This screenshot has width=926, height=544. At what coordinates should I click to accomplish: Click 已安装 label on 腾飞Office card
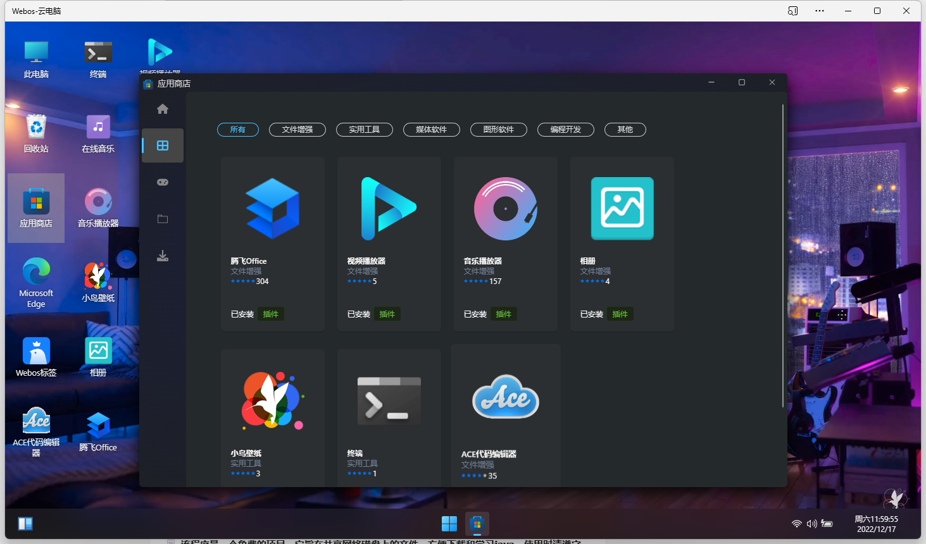[242, 314]
